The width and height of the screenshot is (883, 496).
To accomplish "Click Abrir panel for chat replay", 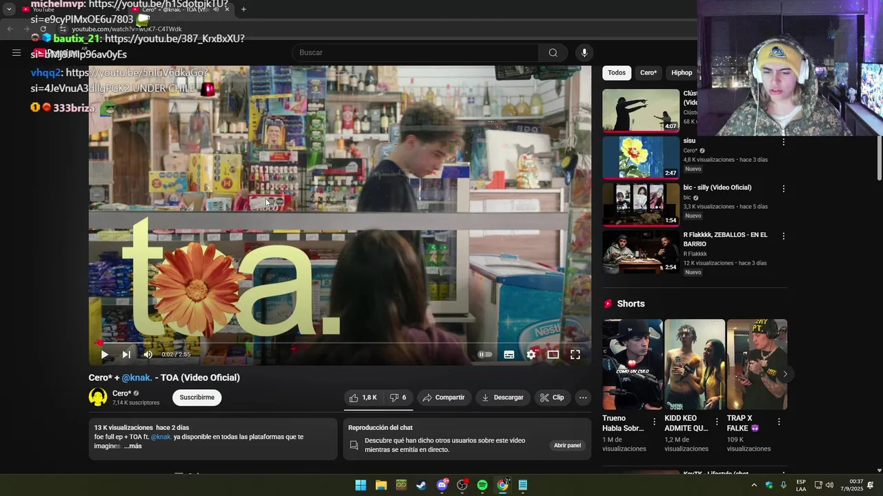I will click(567, 446).
